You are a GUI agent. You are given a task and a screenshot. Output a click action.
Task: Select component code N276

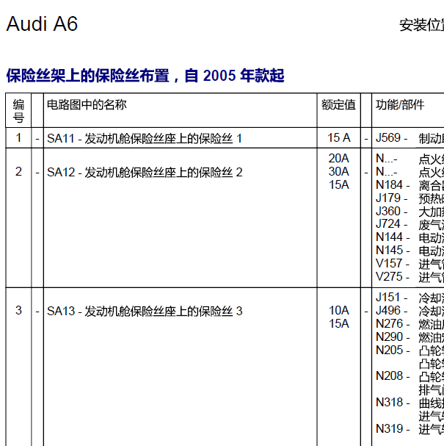pyautogui.click(x=389, y=324)
